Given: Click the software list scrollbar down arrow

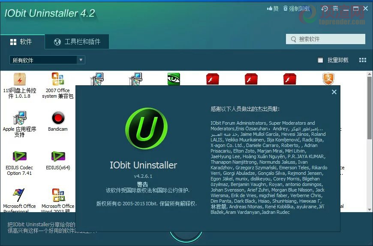Looking at the screenshot, I should [370, 210].
